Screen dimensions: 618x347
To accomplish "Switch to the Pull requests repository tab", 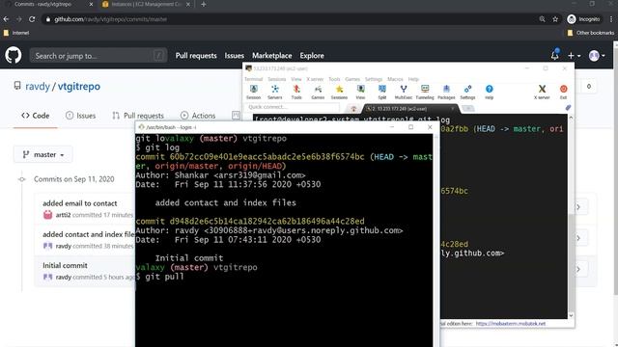I will tap(138, 116).
